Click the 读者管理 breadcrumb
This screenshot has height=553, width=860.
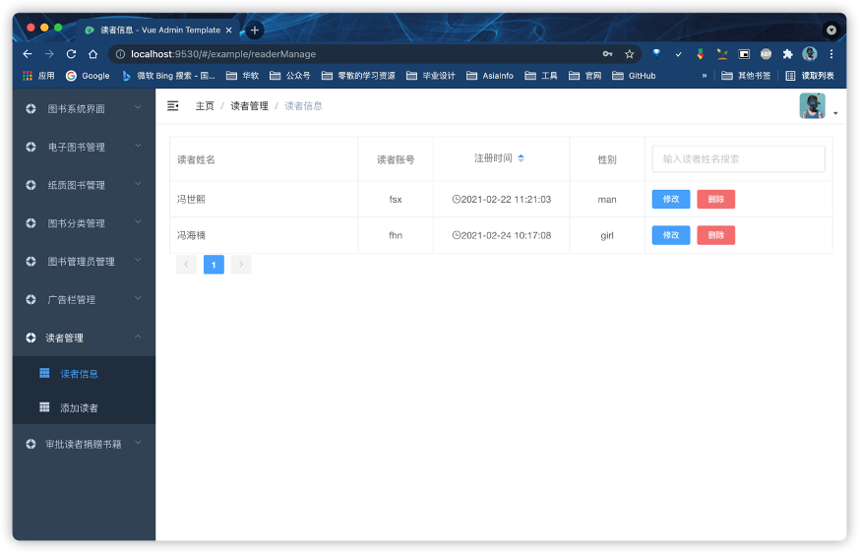coord(249,106)
